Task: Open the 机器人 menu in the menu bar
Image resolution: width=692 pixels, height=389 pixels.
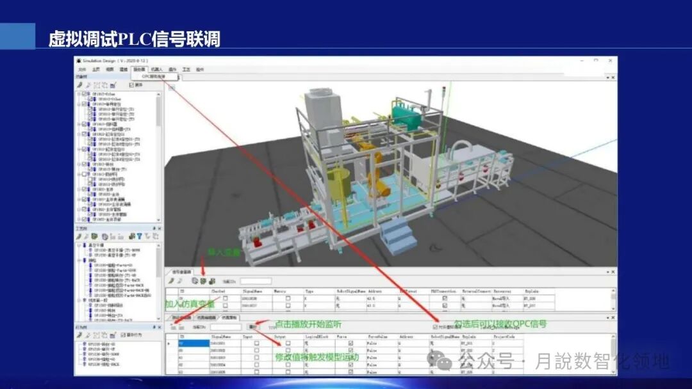Action: 157,69
